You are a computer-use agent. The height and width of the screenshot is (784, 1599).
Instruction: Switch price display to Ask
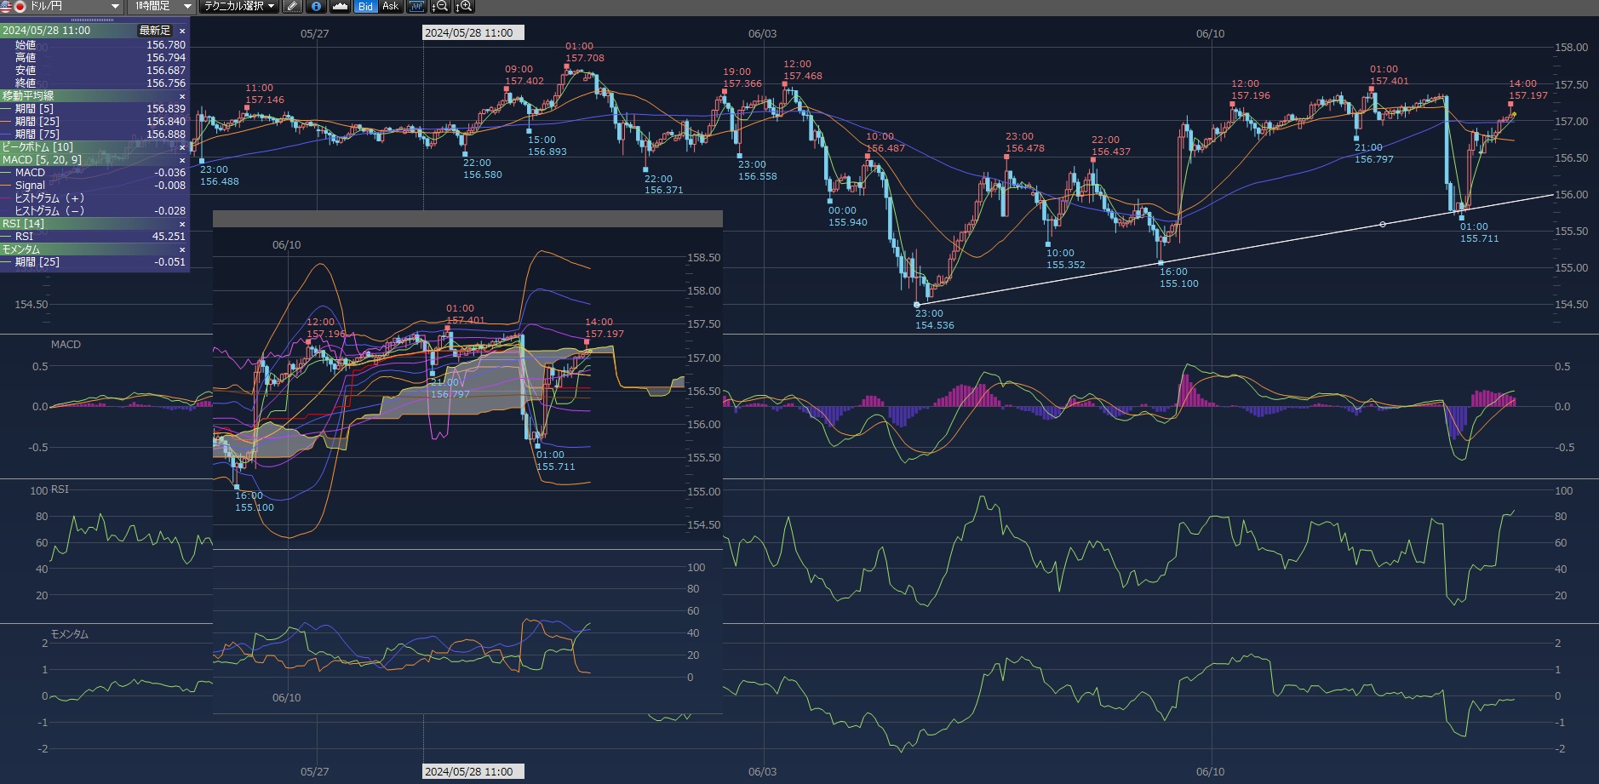tap(390, 7)
